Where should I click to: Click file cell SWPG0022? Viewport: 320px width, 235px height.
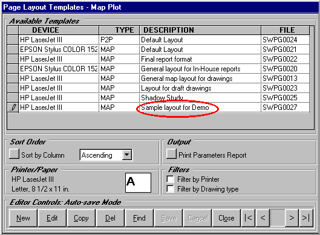285,59
